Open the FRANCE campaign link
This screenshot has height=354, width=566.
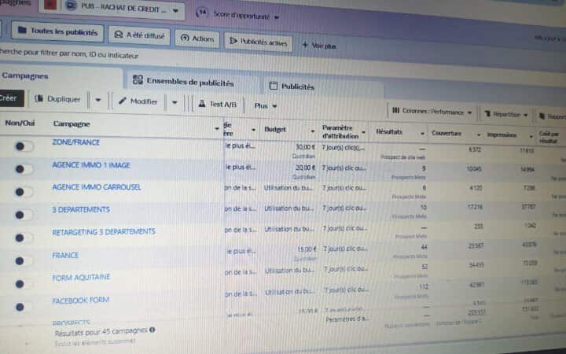coord(65,255)
